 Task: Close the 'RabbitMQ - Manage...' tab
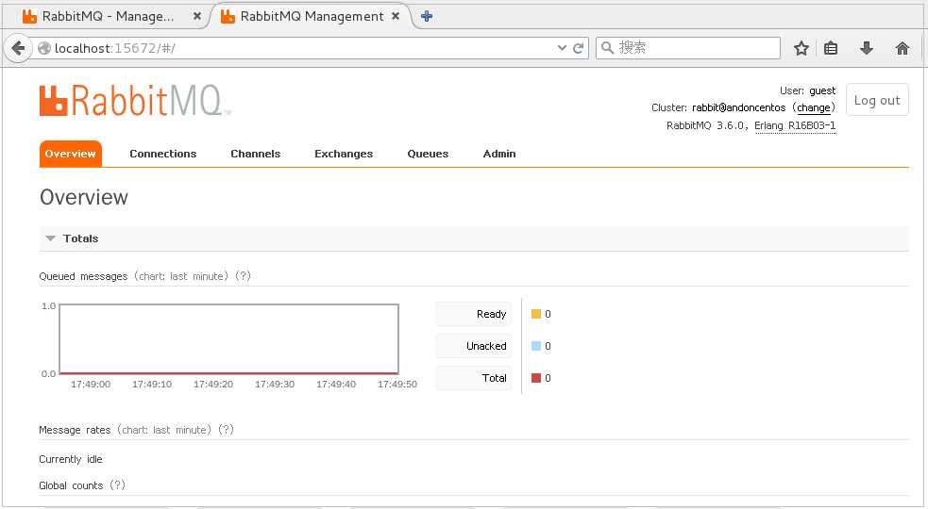197,17
